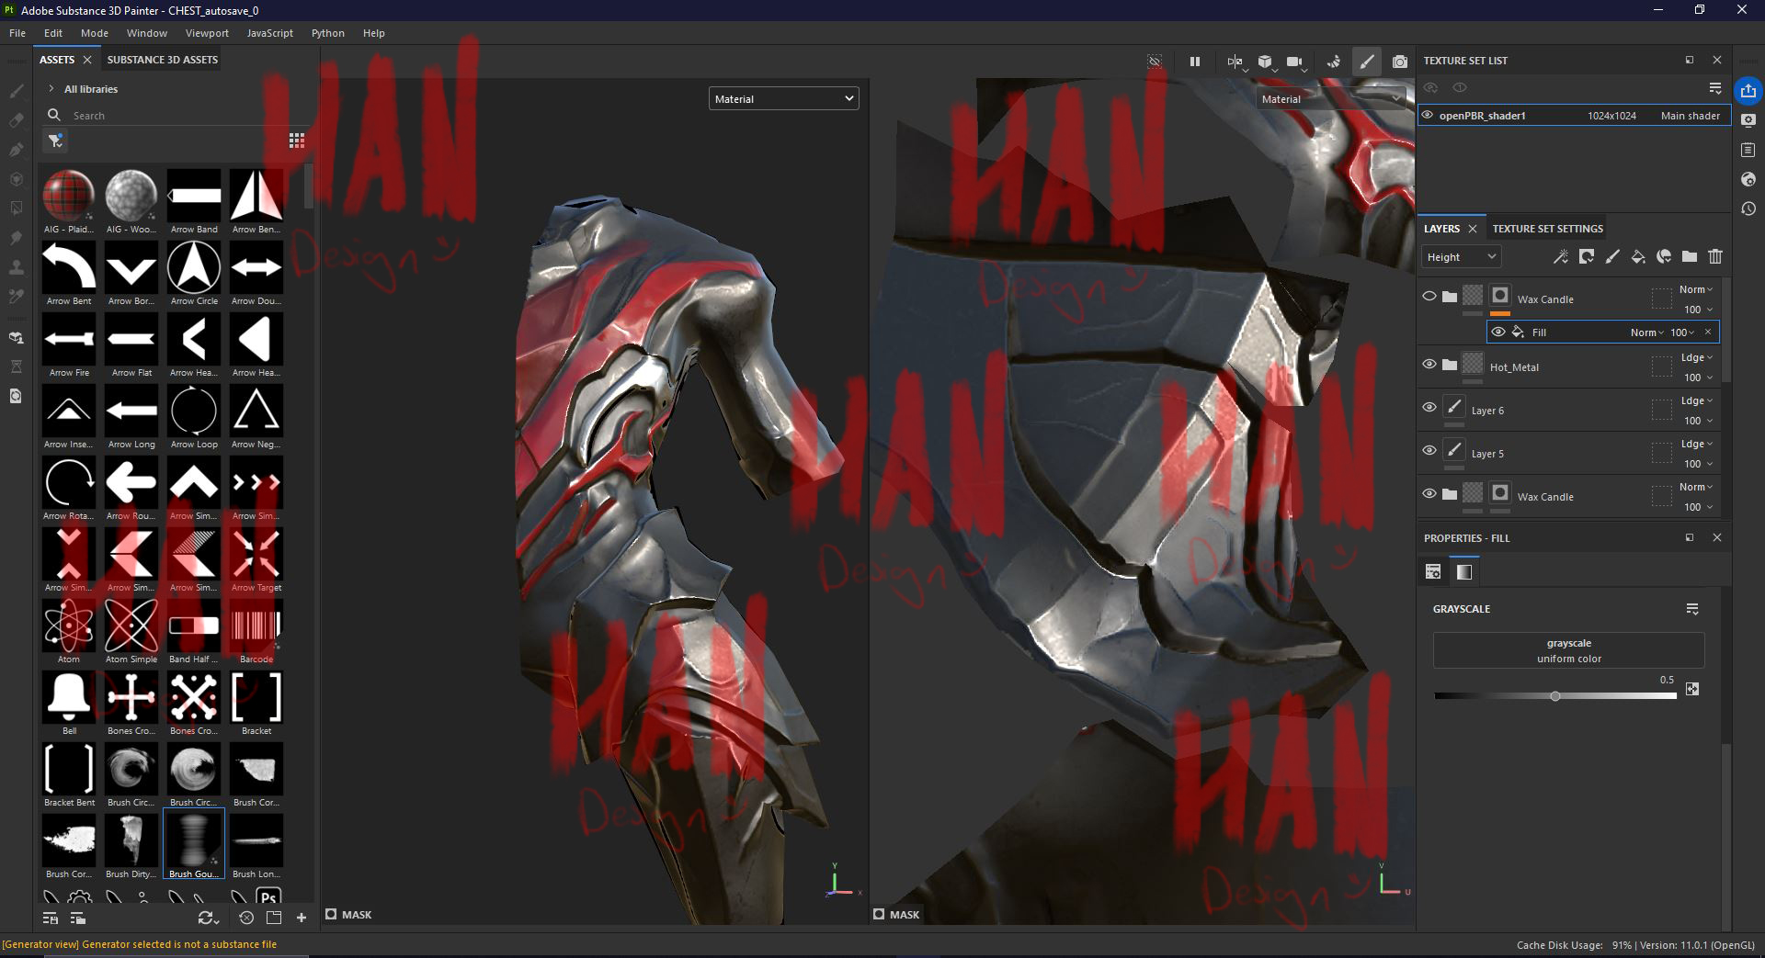Click the random seed icon beside slider

click(1692, 689)
